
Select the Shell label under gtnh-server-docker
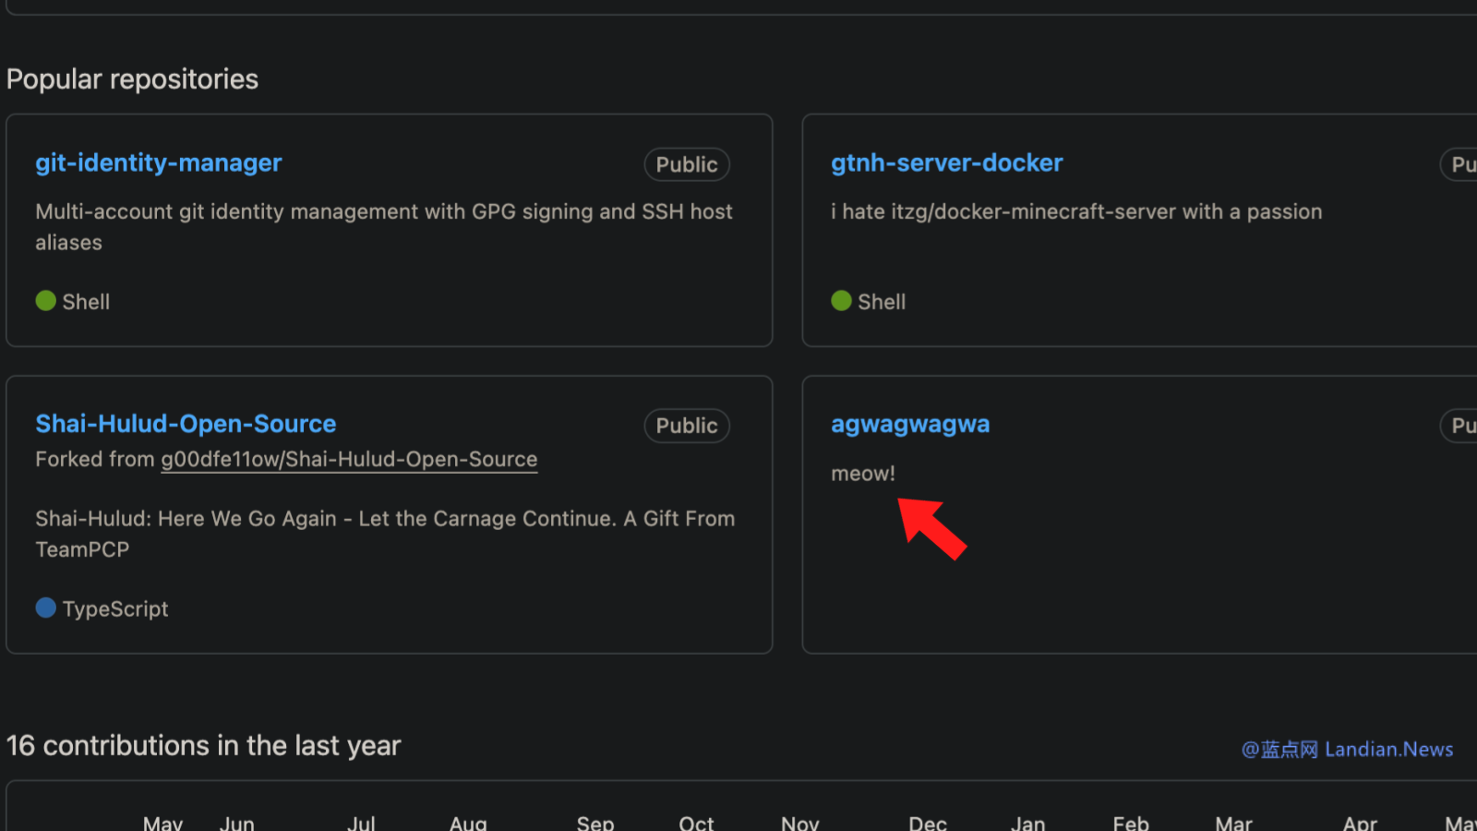coord(882,302)
